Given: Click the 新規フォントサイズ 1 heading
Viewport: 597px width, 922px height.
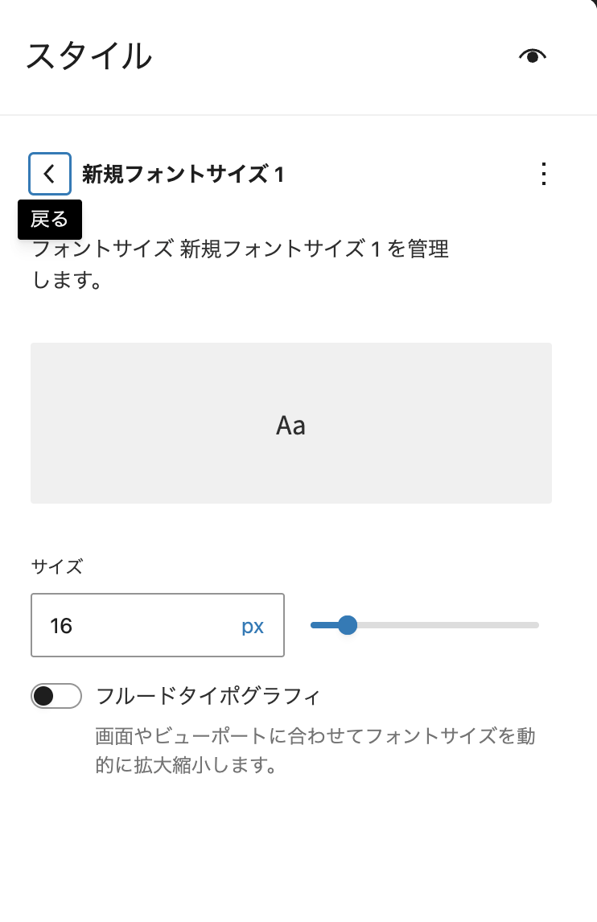Looking at the screenshot, I should tap(183, 174).
